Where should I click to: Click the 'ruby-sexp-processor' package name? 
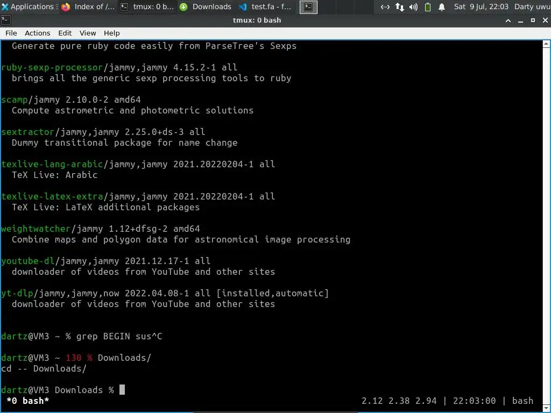click(x=52, y=67)
